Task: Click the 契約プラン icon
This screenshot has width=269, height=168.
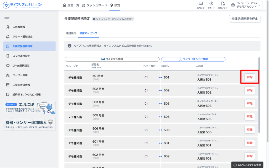Action: coord(223,5)
